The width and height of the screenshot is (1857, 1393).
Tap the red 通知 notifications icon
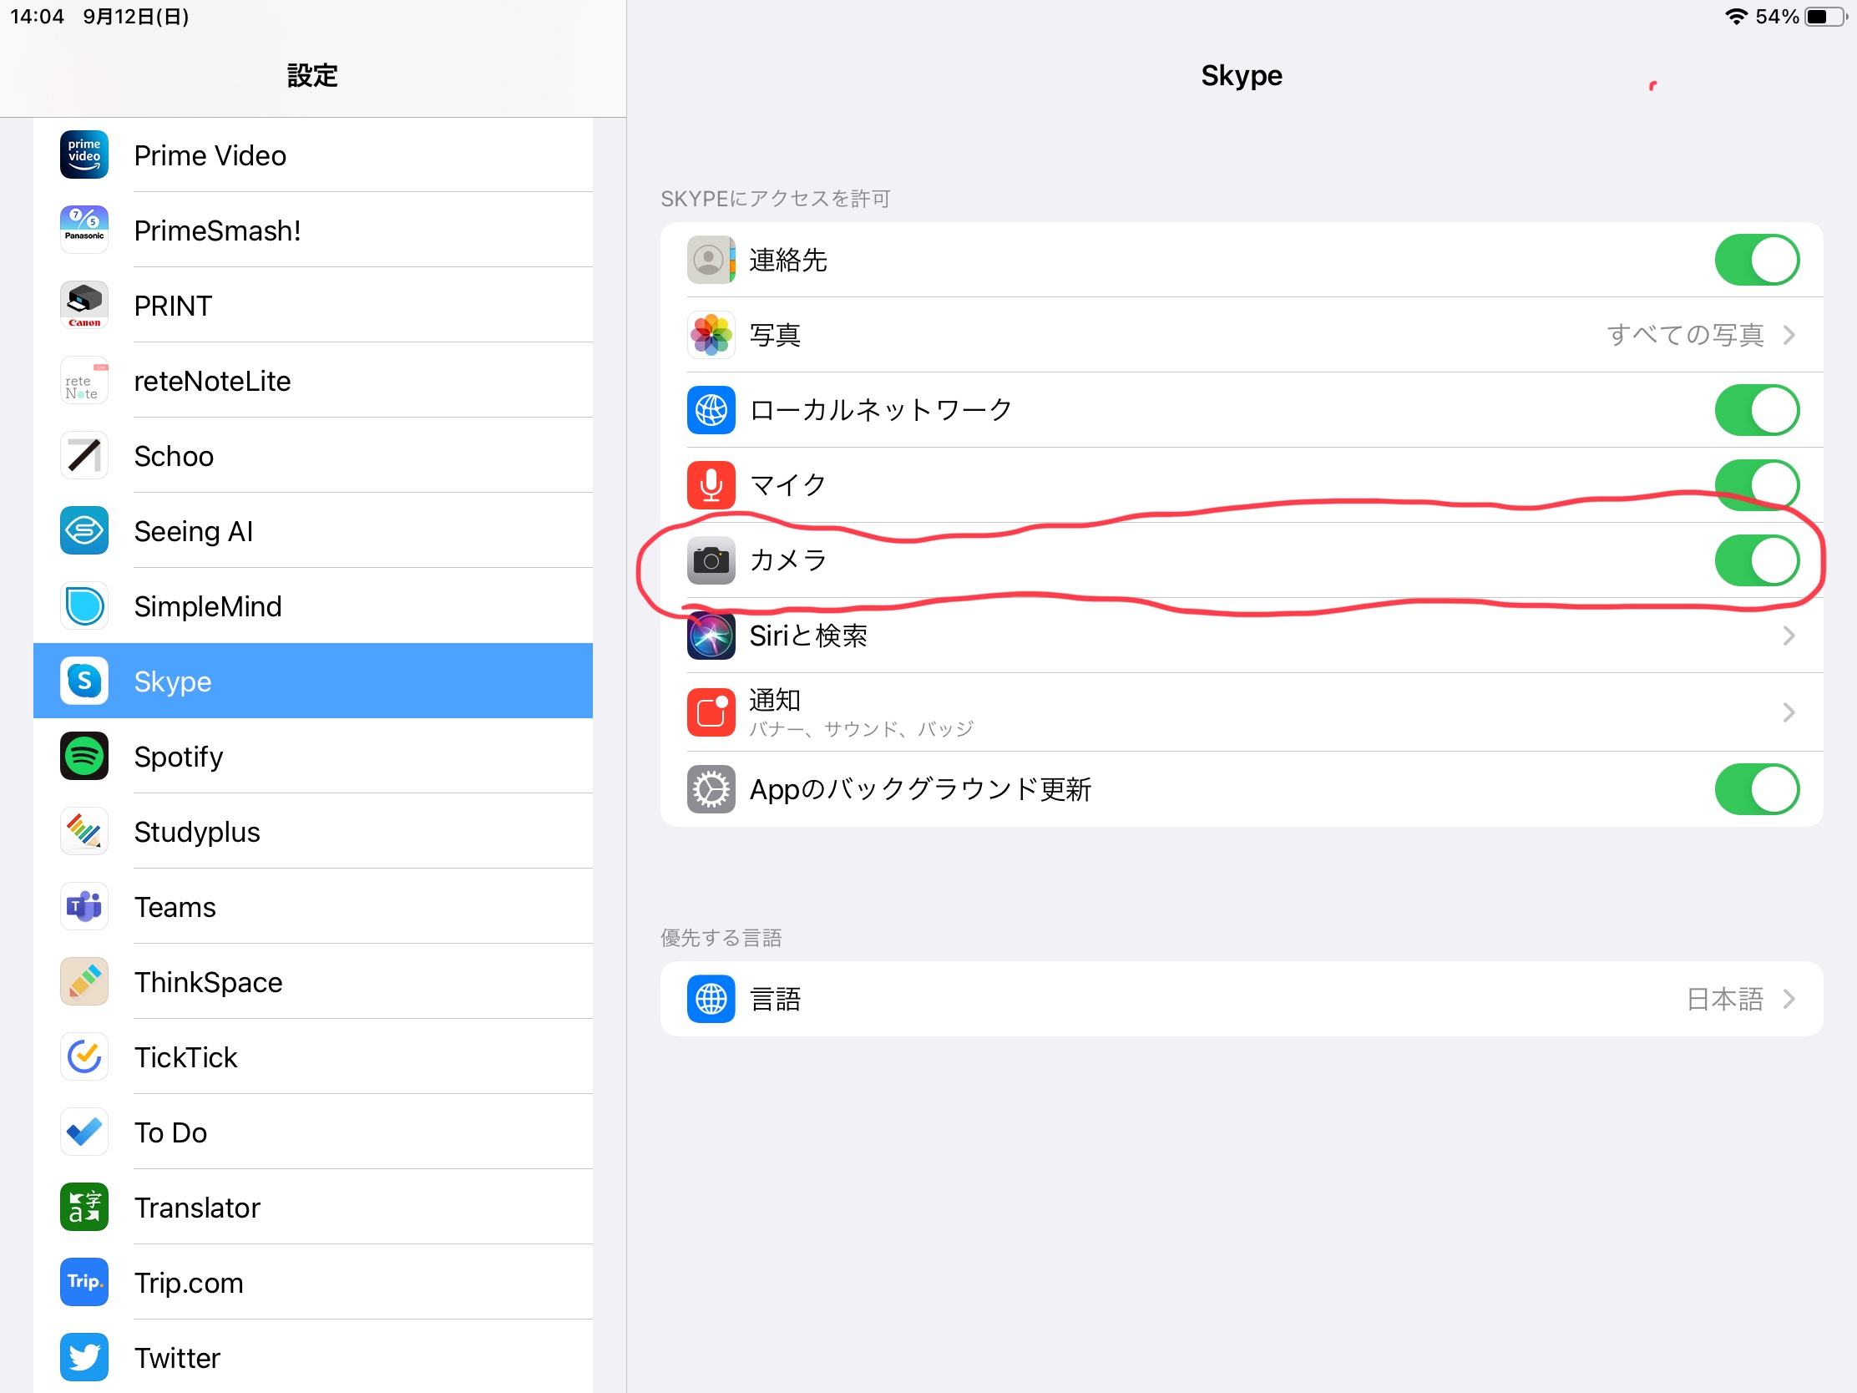click(711, 712)
